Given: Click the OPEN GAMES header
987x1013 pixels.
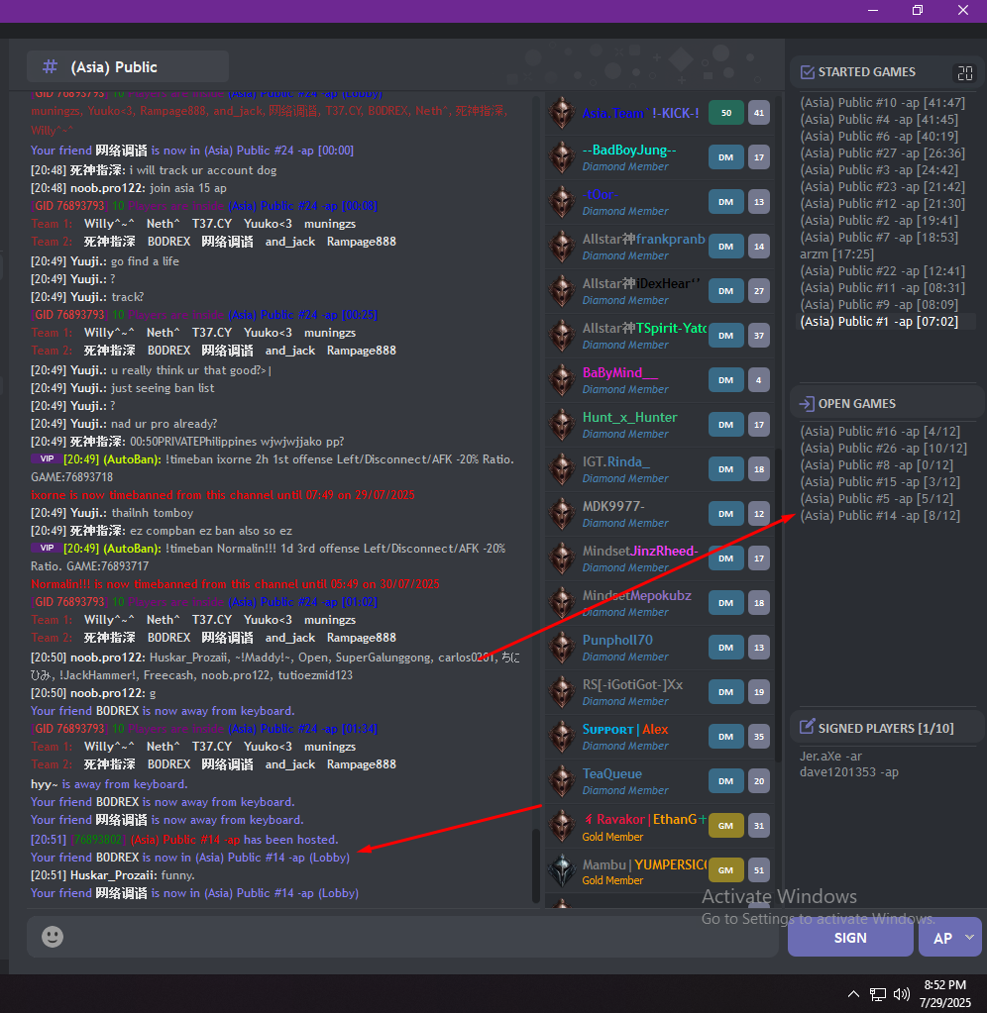Looking at the screenshot, I should pyautogui.click(x=856, y=404).
